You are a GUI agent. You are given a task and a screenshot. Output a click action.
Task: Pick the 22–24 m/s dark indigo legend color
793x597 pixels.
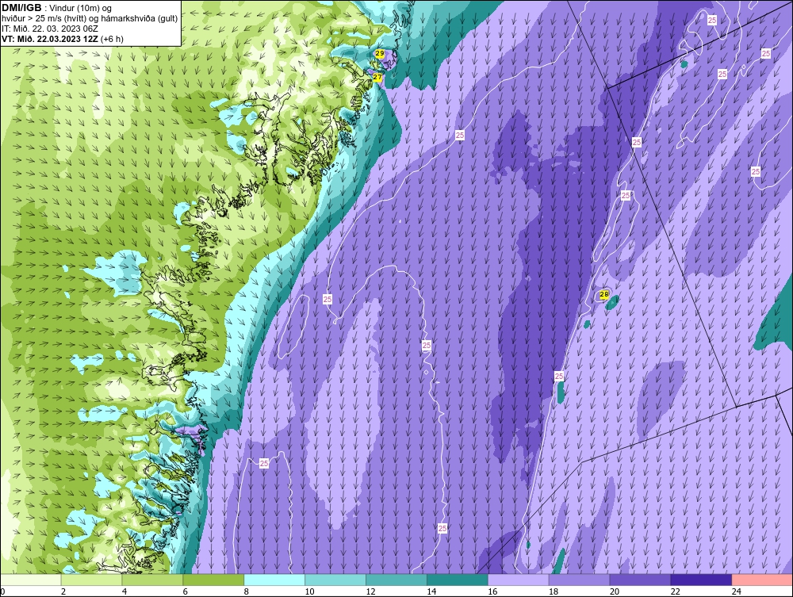coord(701,580)
